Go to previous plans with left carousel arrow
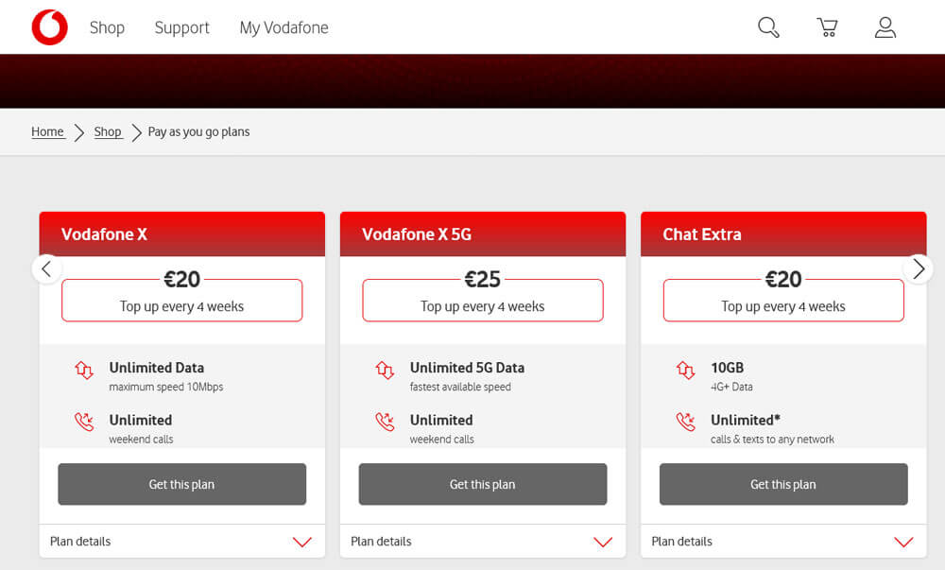The width and height of the screenshot is (945, 570). 46,268
